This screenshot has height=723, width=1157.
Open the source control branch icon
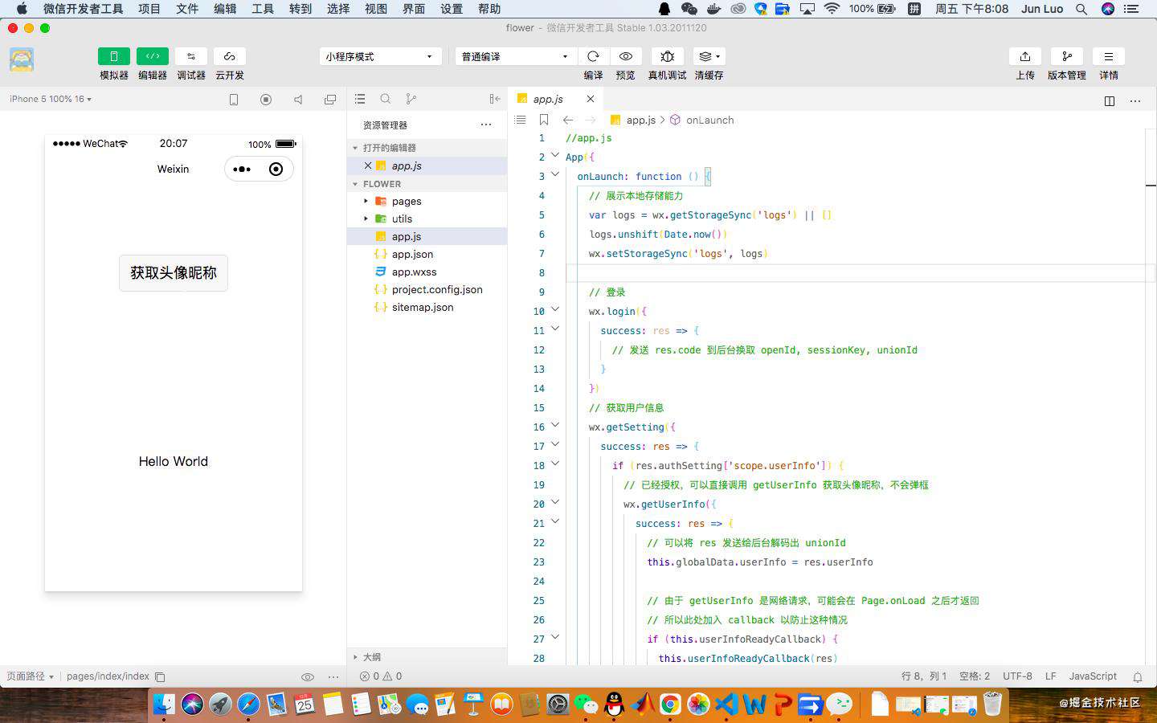(411, 99)
